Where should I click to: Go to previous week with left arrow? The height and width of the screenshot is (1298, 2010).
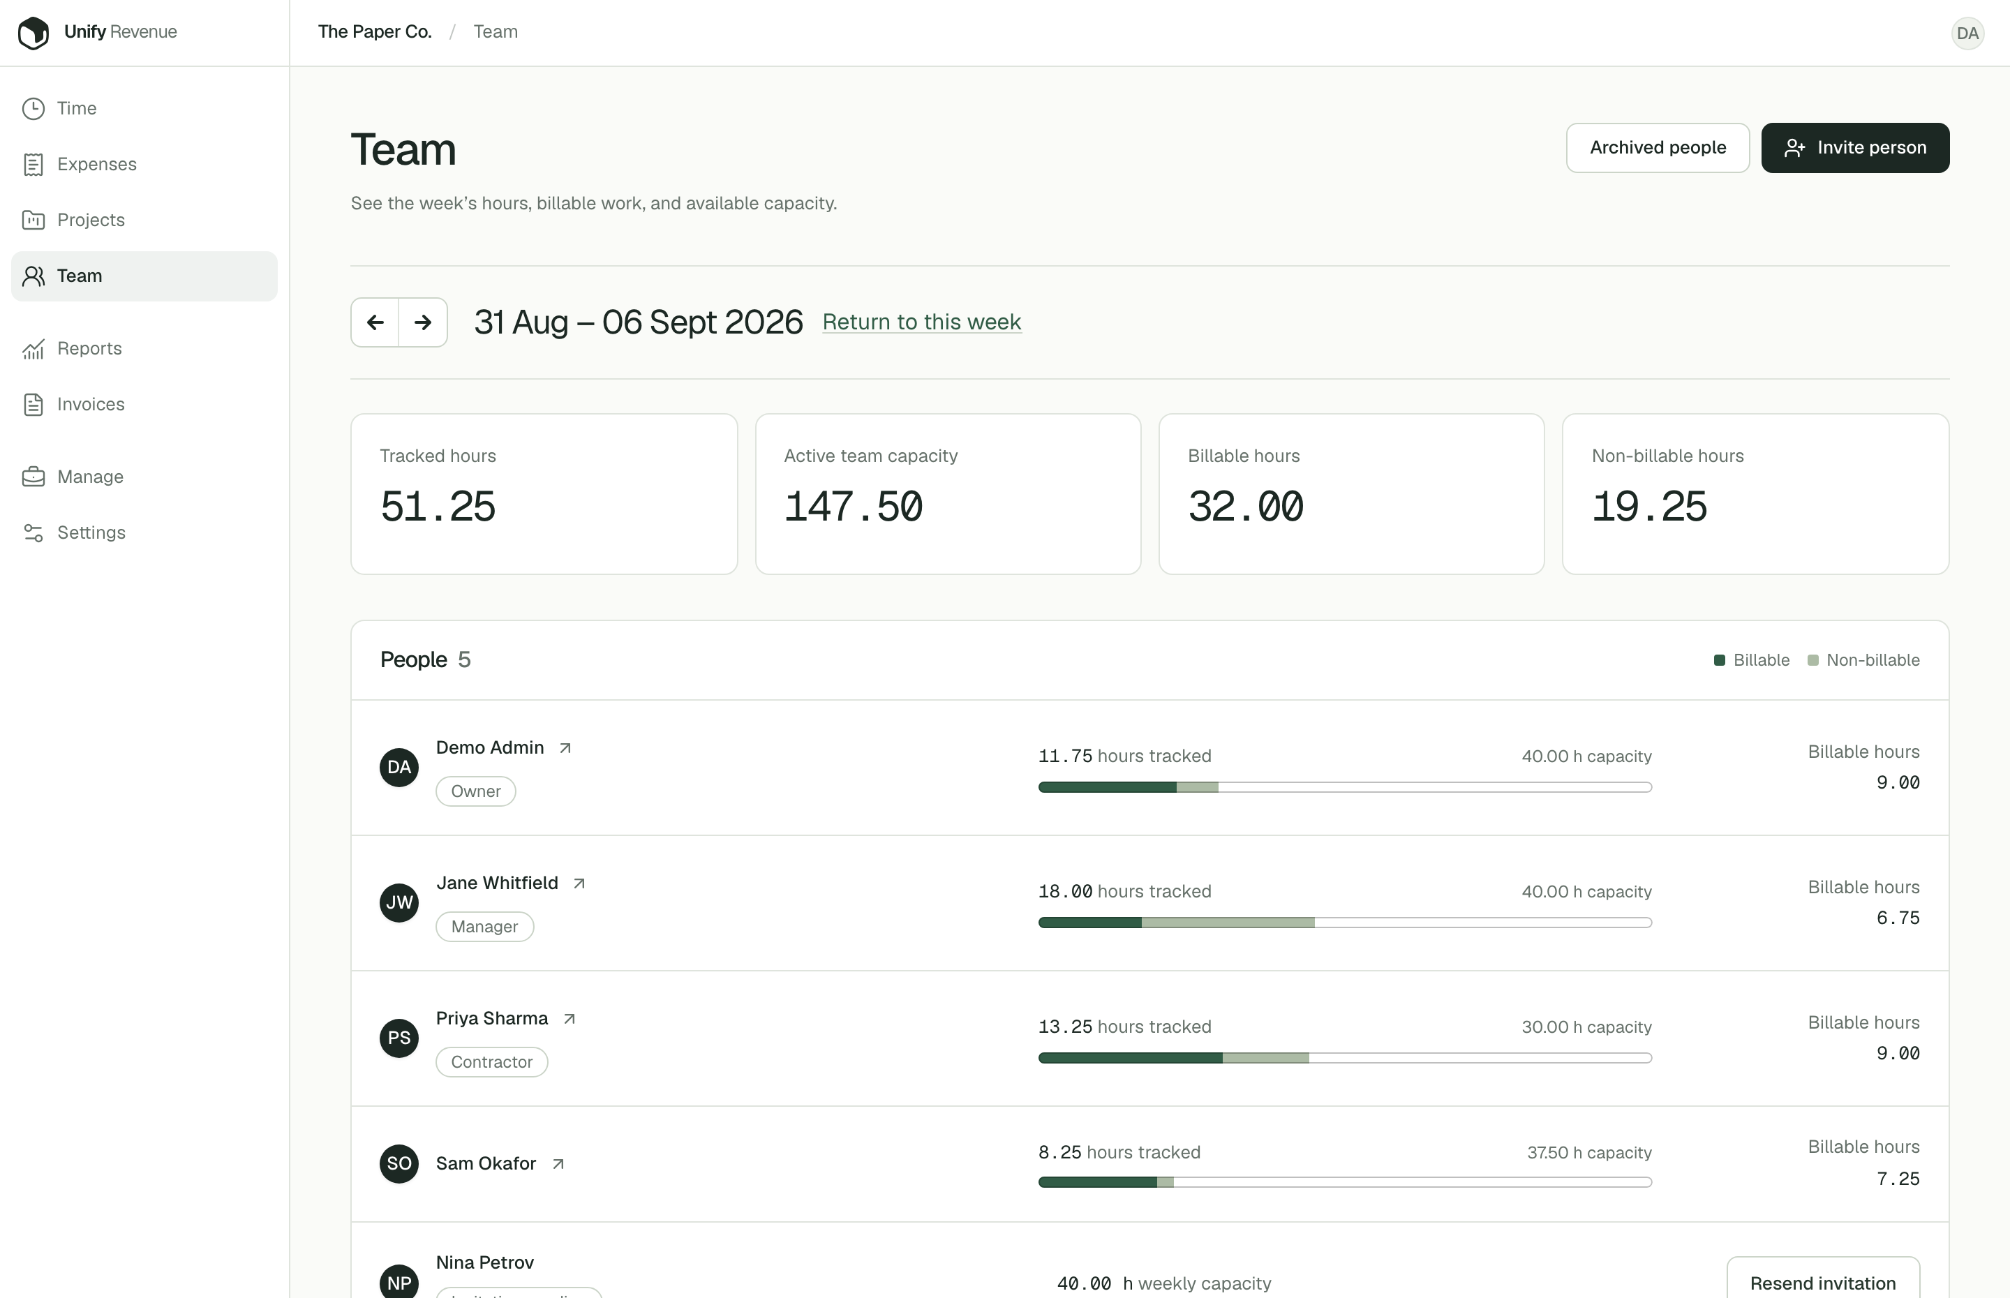tap(375, 322)
